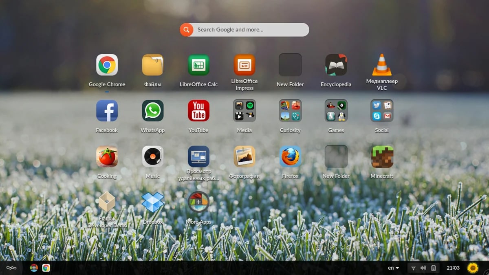
Task: Open the Facebook app
Action: tap(107, 111)
